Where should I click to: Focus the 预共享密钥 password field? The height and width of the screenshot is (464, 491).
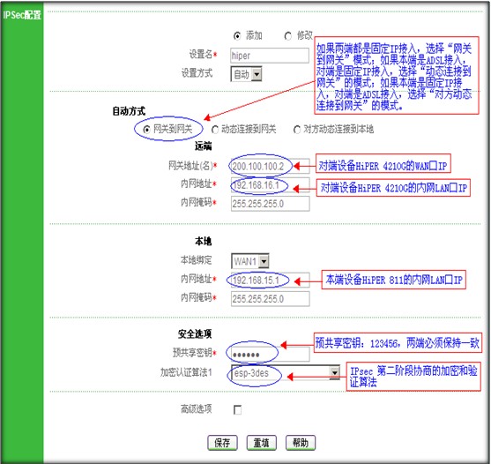coord(271,354)
